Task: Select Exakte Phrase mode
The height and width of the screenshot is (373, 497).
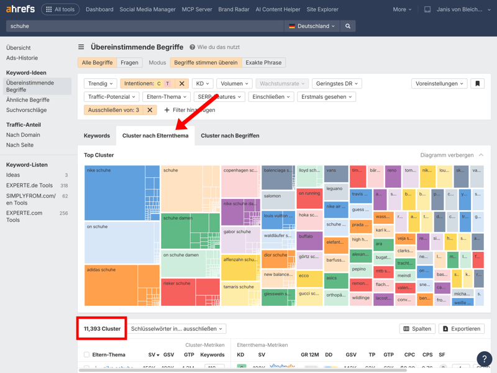Action: point(263,63)
